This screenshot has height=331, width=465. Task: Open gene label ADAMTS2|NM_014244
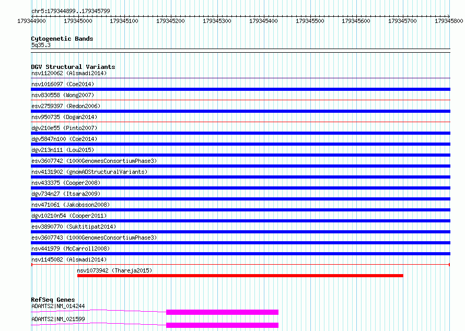[58, 306]
